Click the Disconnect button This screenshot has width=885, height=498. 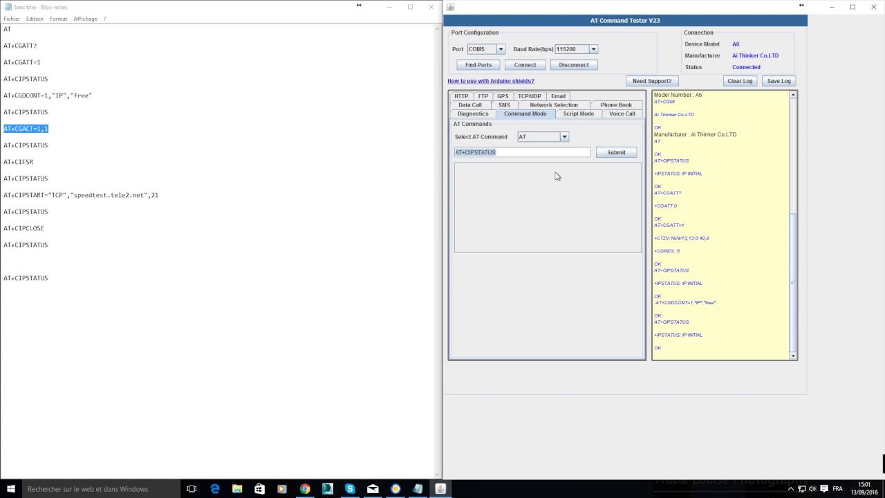[x=574, y=65]
